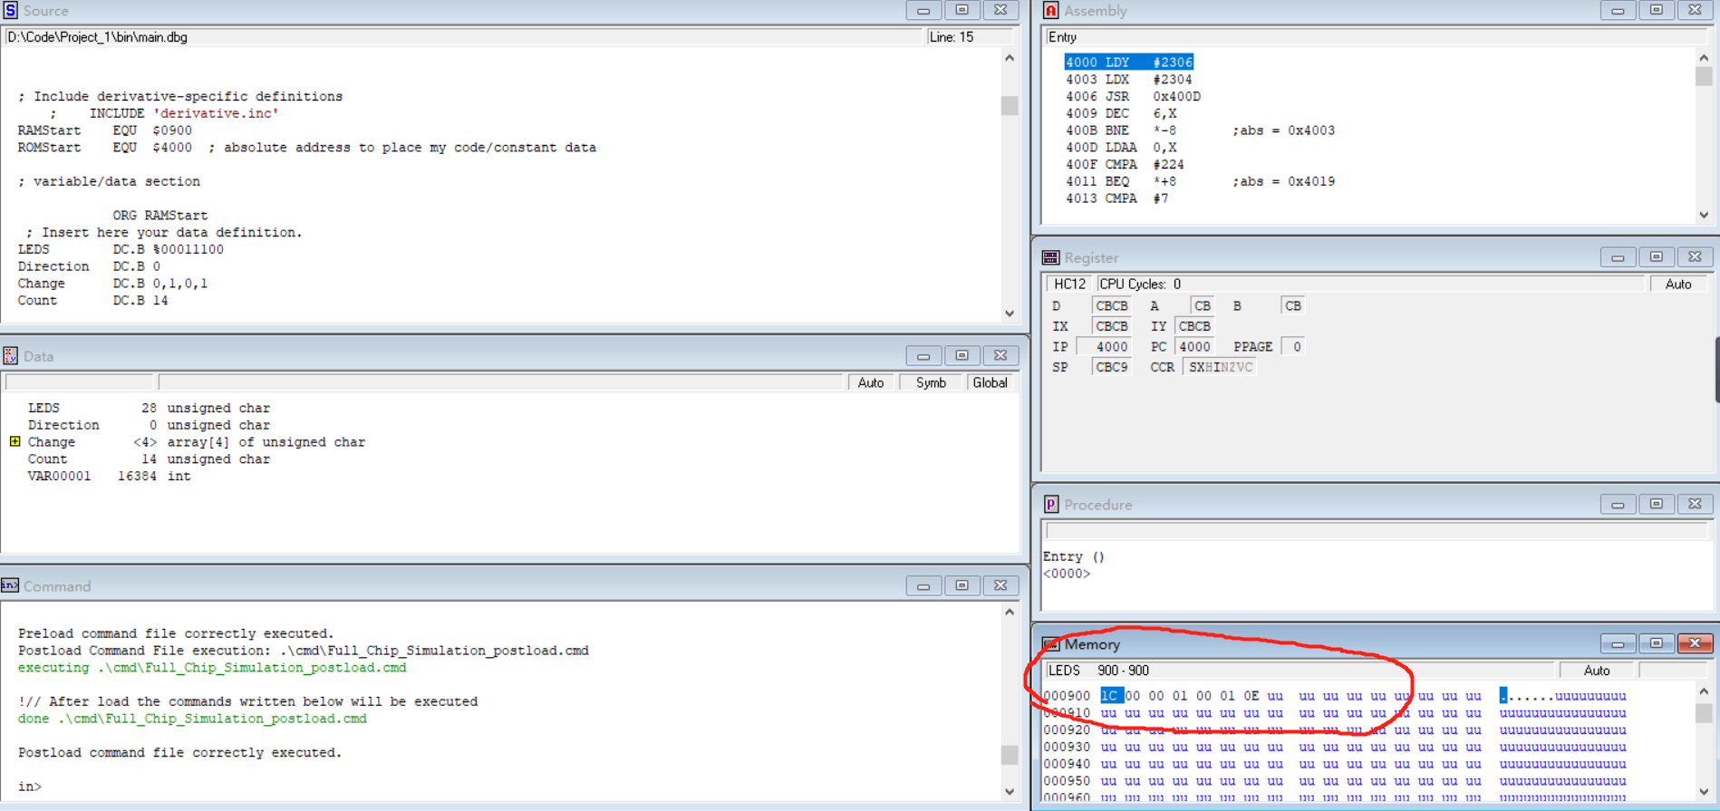Screen dimensions: 1720x811
Task: Close the Memory window with red X
Action: 1695,643
